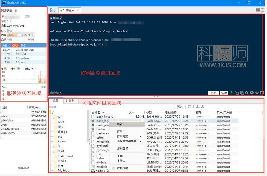Select the 1 阿里云 session tab
This screenshot has width=267, height=176.
tap(70, 10)
